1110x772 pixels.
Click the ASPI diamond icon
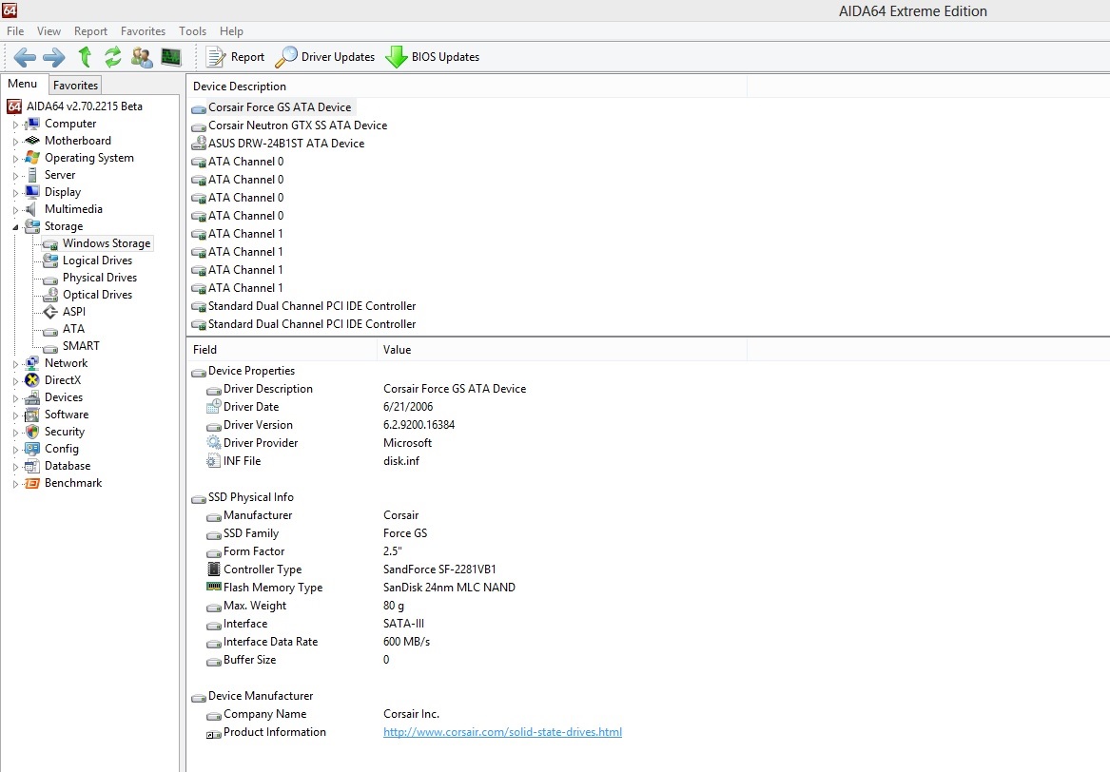(x=50, y=311)
